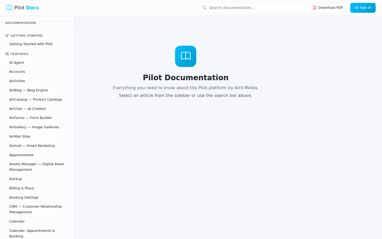Screen dimensions: 382x239
Task: Click the grid icon beside FEATURES
Action: [x=7, y=54]
